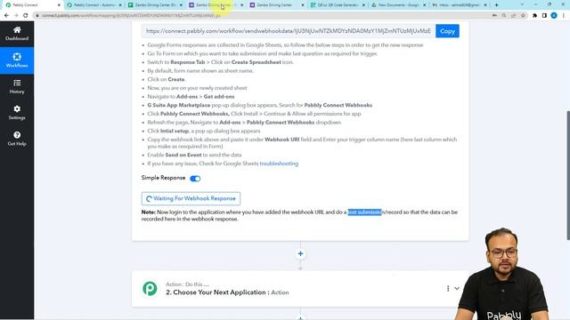Click the 'Simple Response' label

tap(163, 178)
